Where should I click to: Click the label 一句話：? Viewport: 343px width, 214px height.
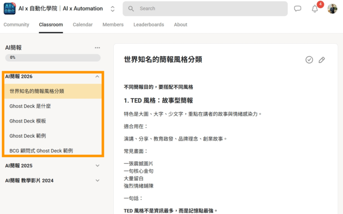(133, 198)
